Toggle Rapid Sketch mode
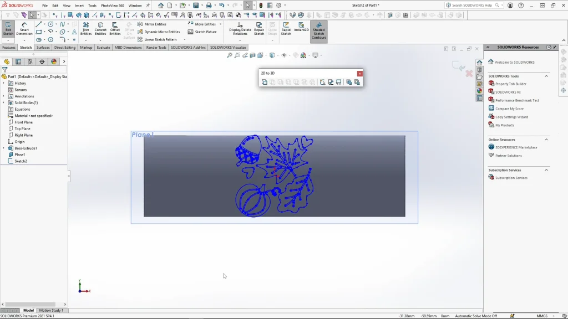This screenshot has height=319, width=568. (286, 29)
